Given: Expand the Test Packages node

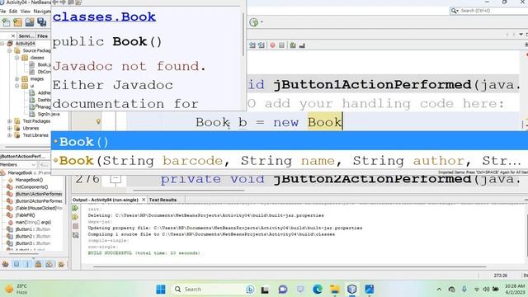Looking at the screenshot, I should (x=10, y=121).
